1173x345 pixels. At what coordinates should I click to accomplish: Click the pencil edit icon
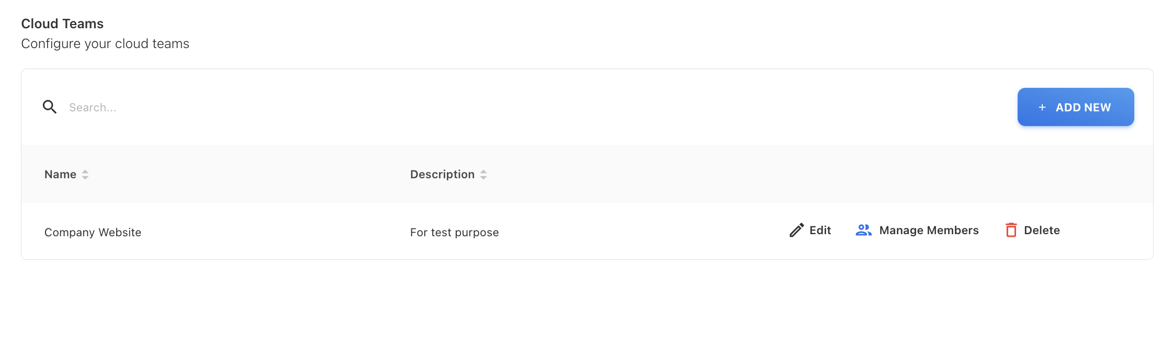796,231
